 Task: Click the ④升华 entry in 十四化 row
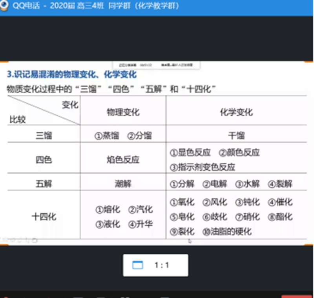click(x=140, y=224)
